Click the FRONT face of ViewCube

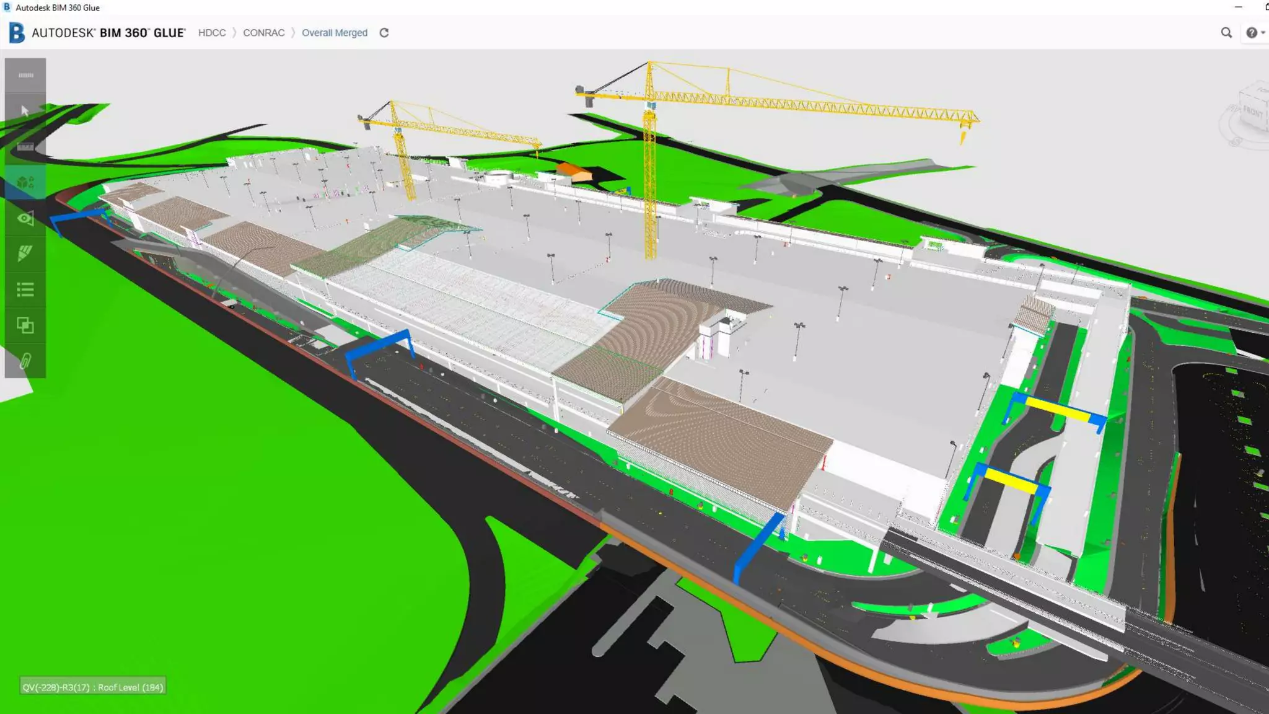click(1252, 112)
